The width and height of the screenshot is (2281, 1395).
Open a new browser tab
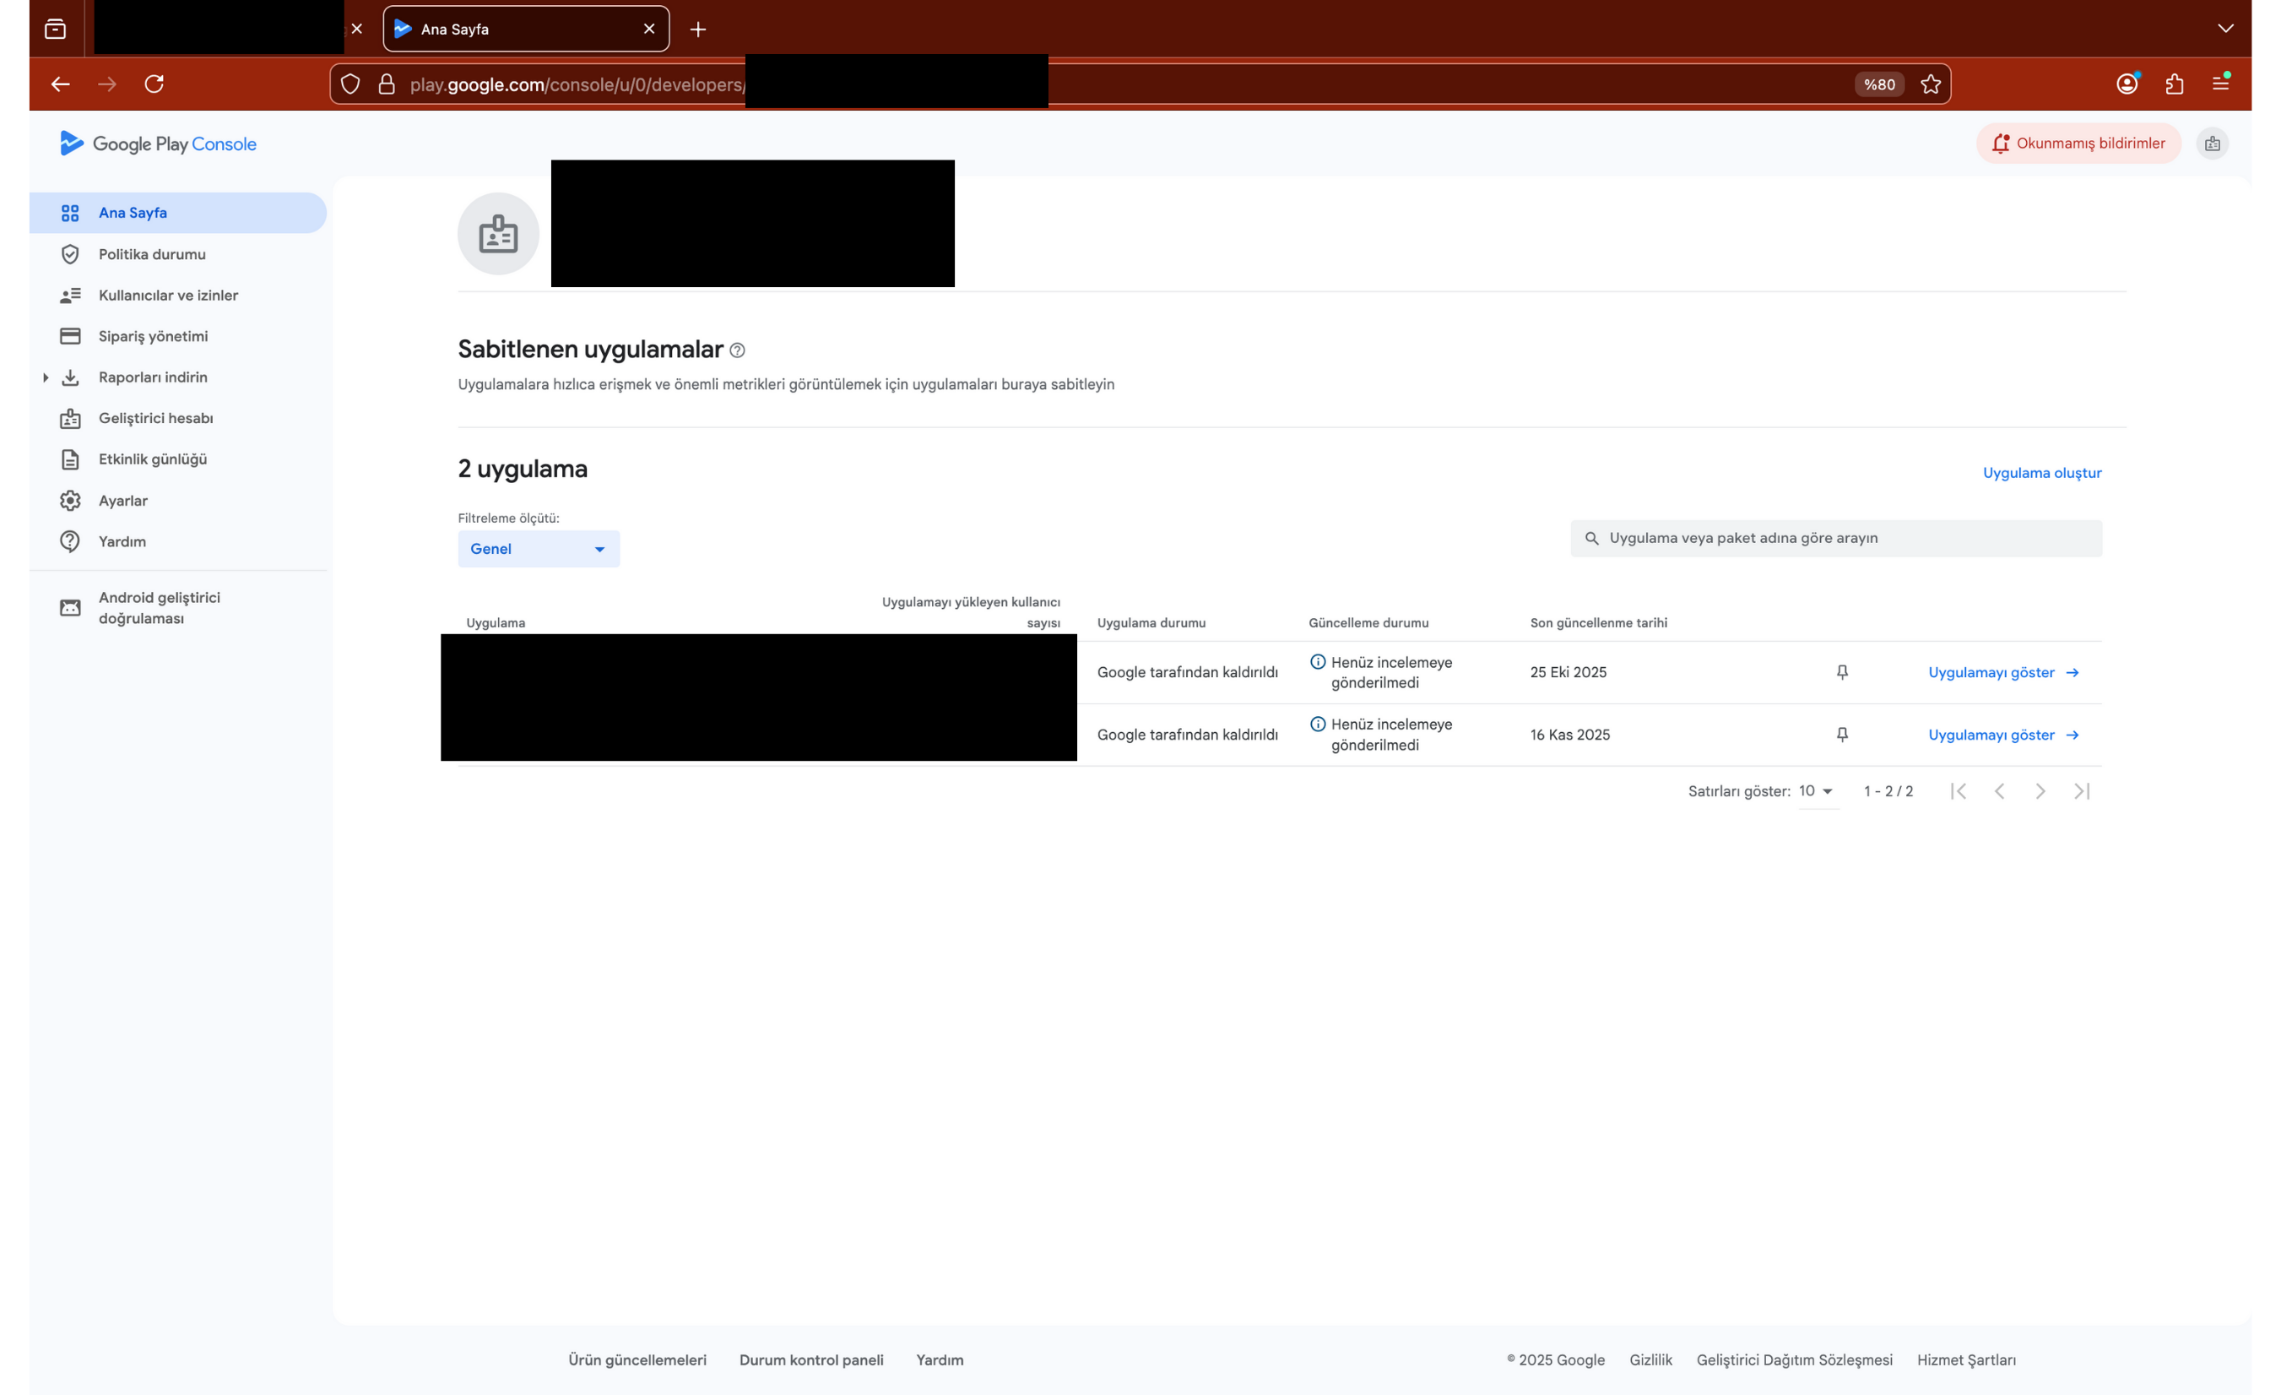click(x=698, y=30)
